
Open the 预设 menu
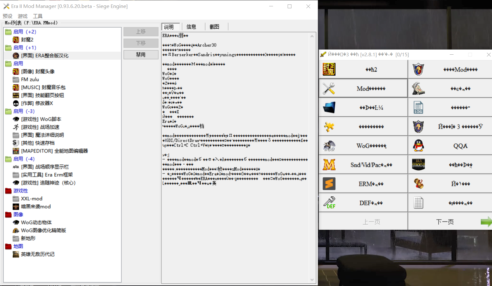coord(8,16)
